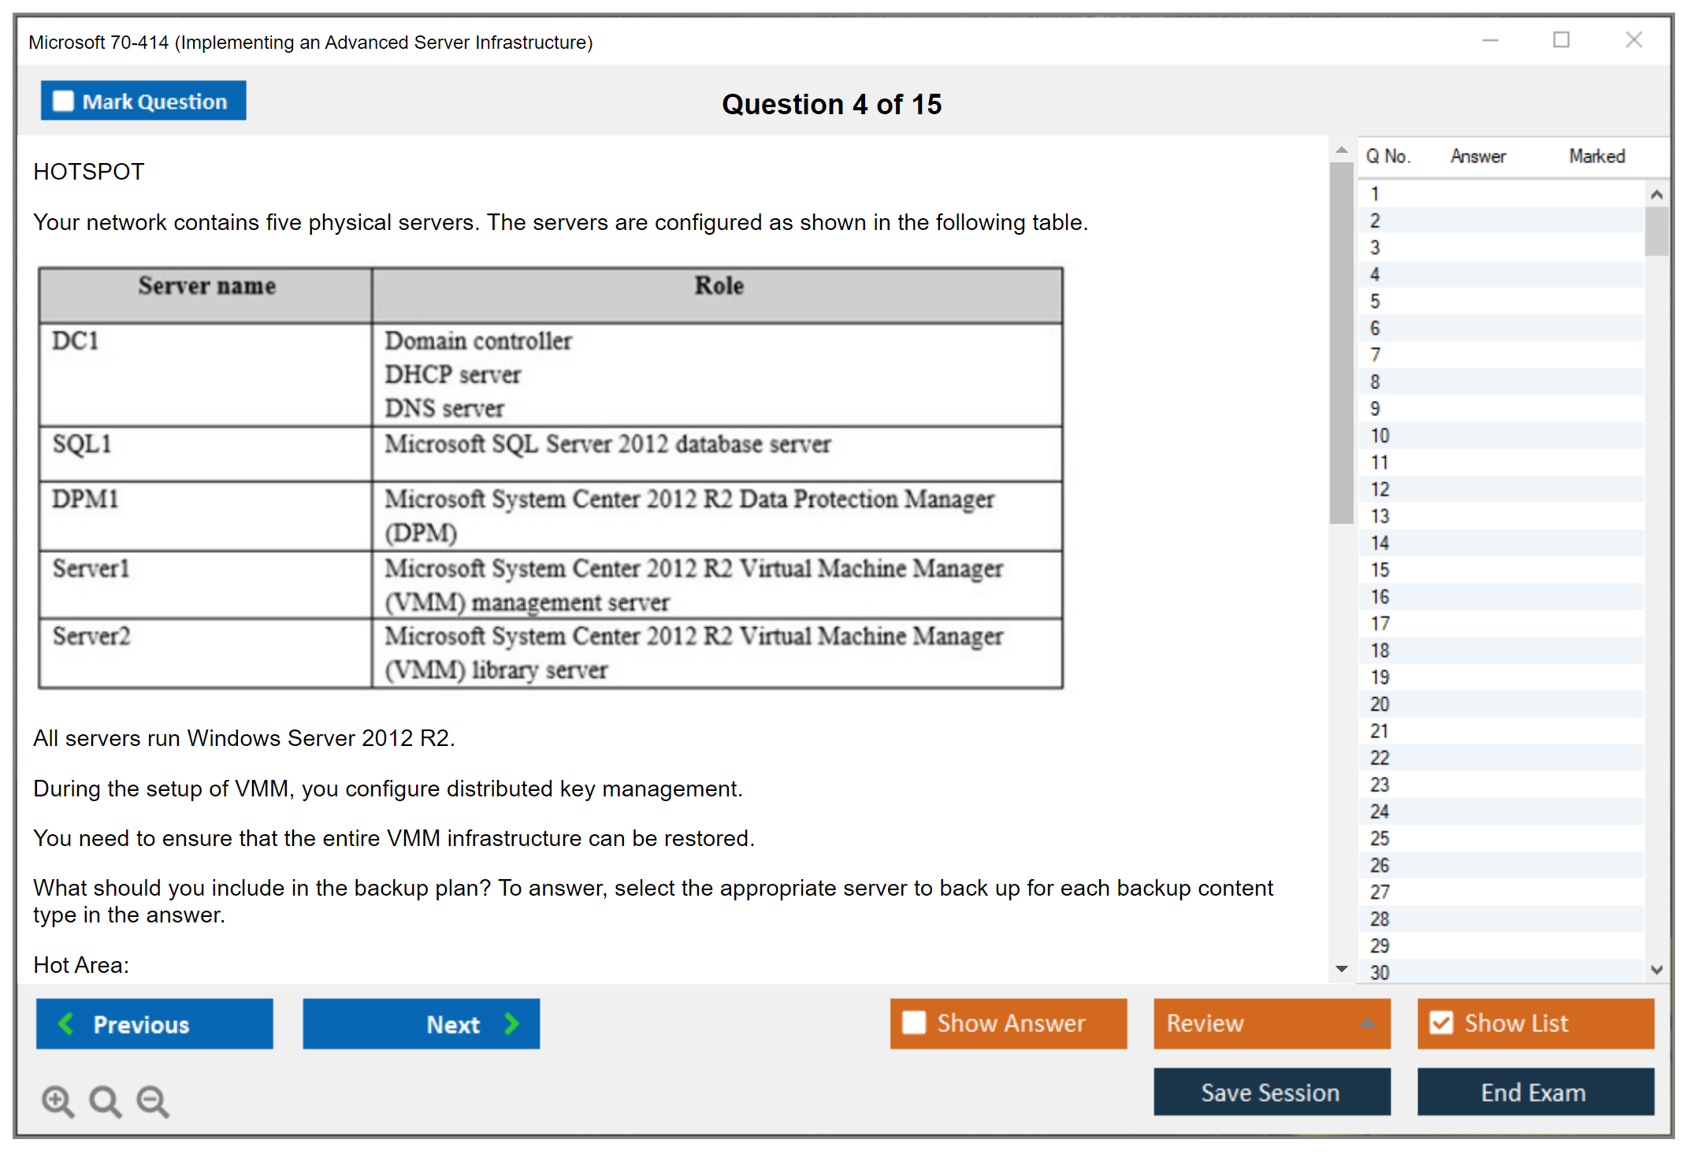Viewport: 1694px width, 1158px height.
Task: Click the zoom in magnifier icon
Action: tap(58, 1100)
